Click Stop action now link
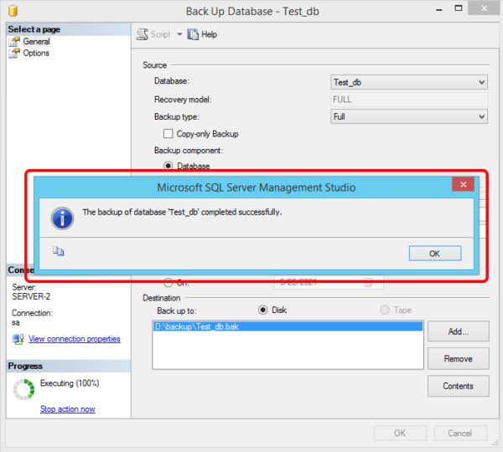This screenshot has width=503, height=452. coord(67,409)
